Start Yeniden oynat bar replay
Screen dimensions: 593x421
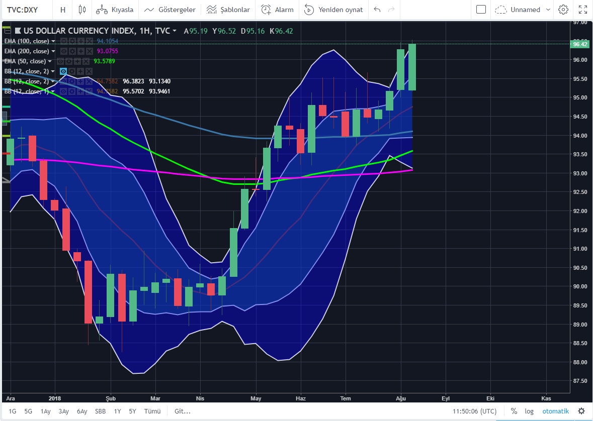pos(333,10)
